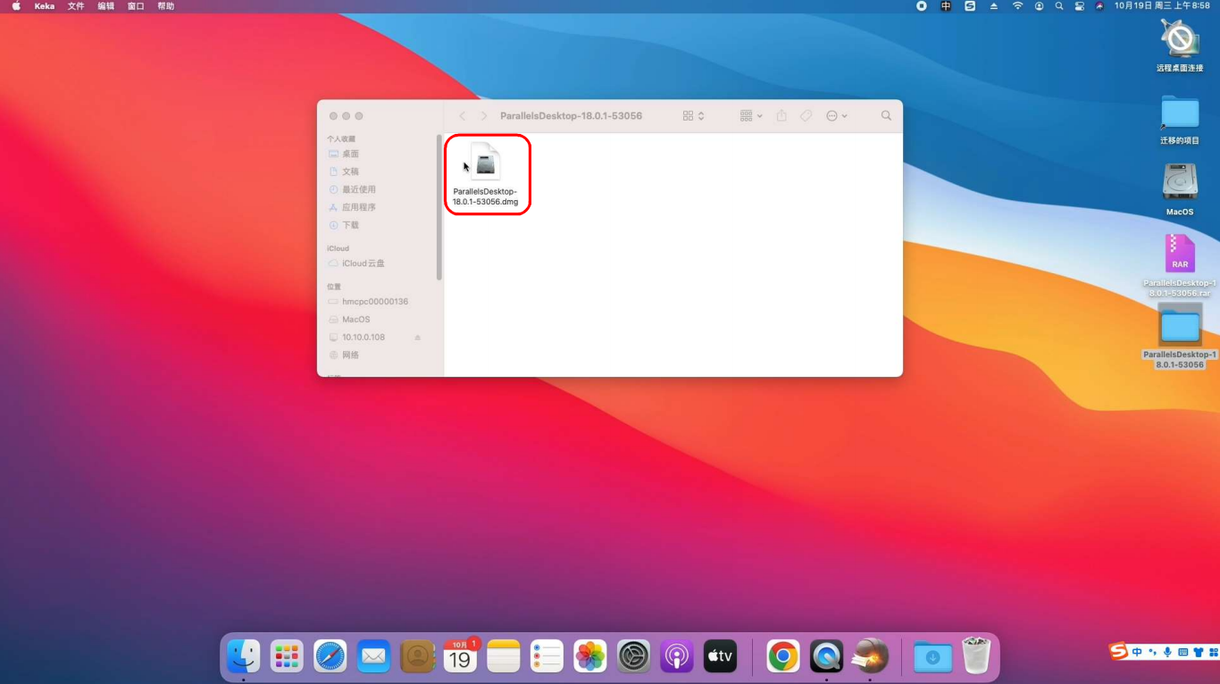The height and width of the screenshot is (684, 1220).
Task: Open Contacts from the Dock
Action: [x=417, y=657]
